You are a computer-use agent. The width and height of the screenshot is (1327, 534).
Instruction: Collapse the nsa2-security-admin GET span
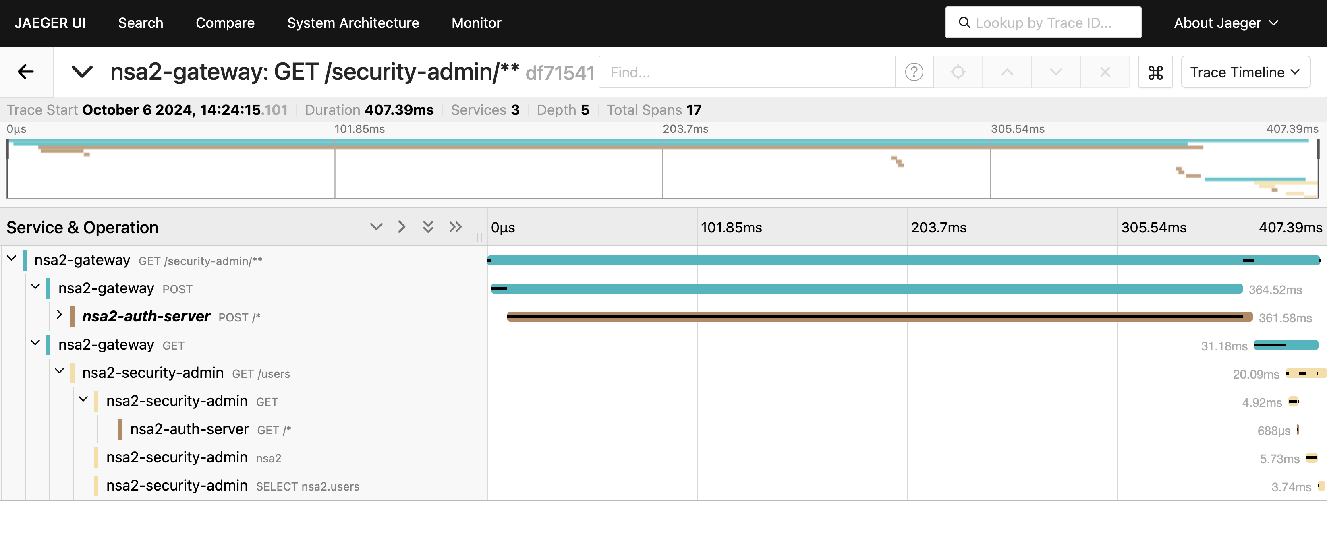click(x=83, y=399)
